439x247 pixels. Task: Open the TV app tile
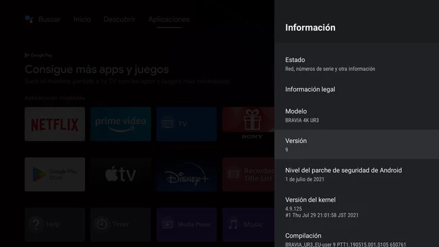point(186,124)
